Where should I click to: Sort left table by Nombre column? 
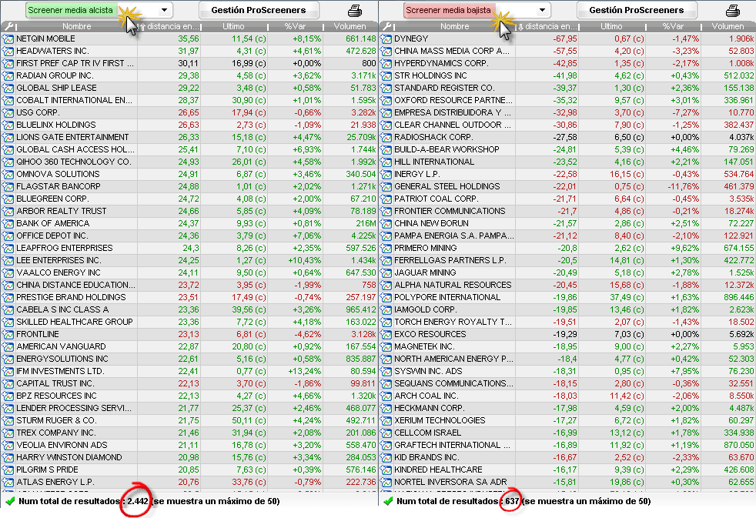77,26
